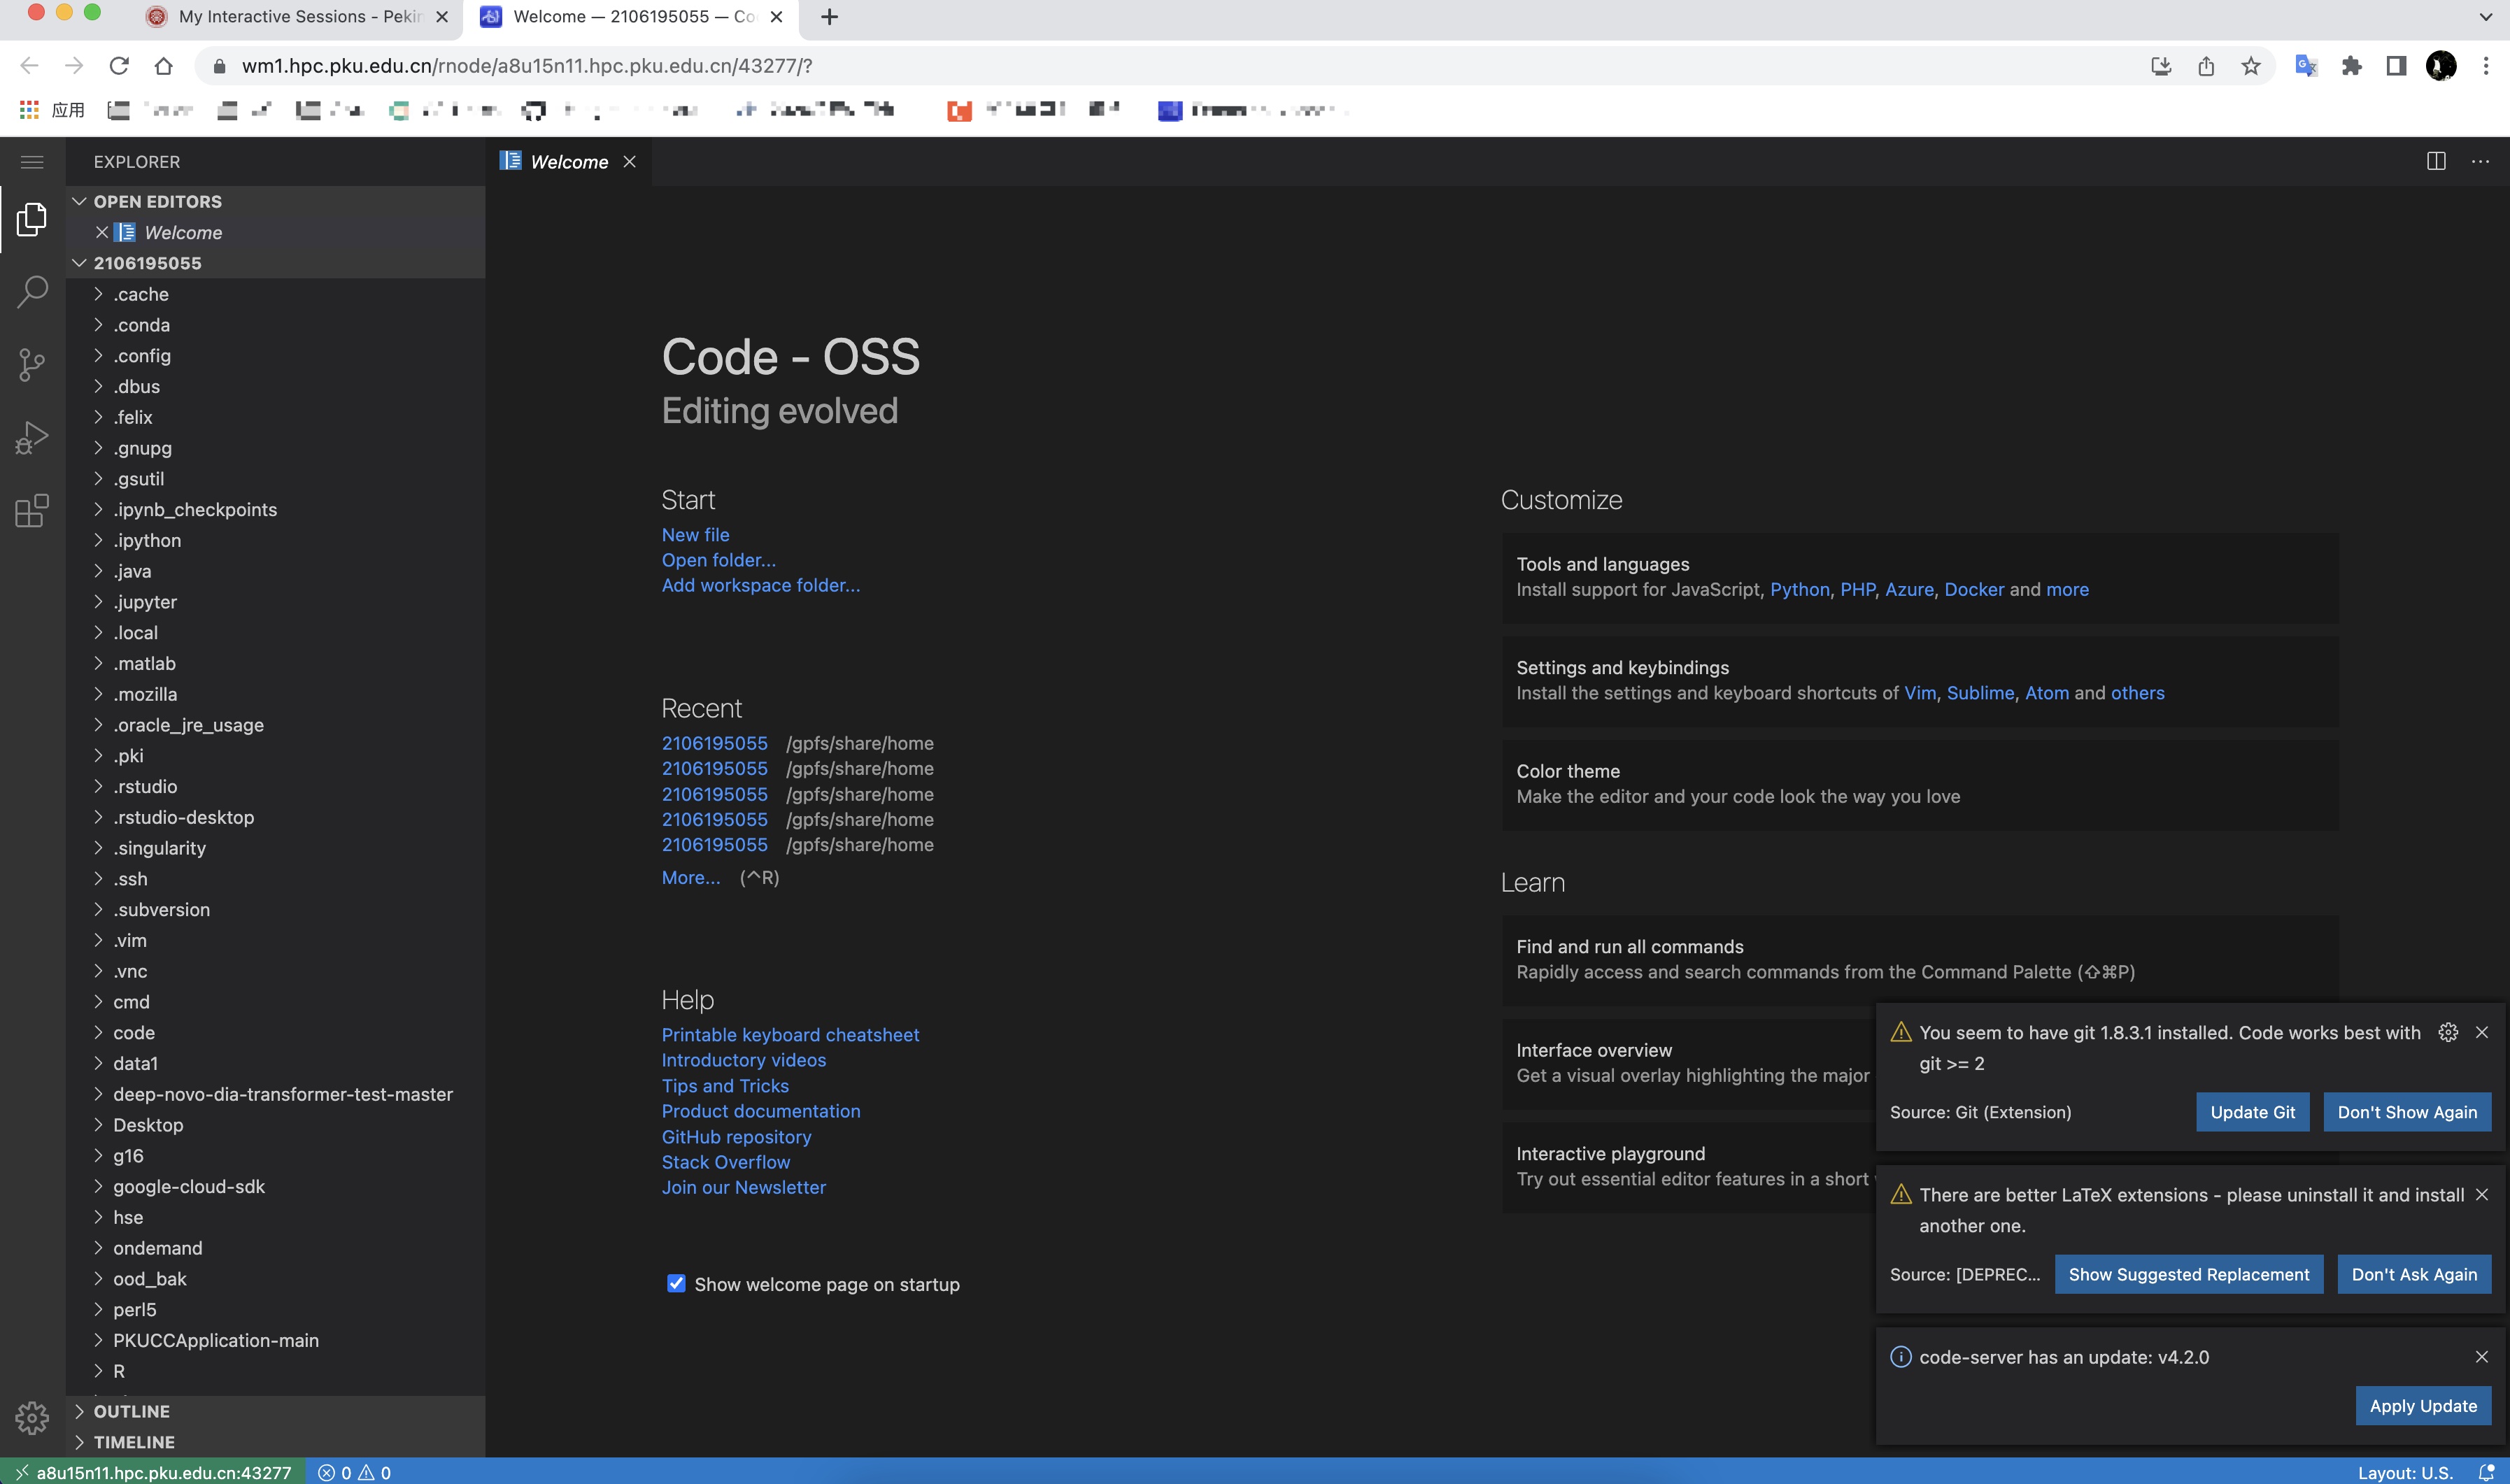
Task: Click Don't Ask Again button
Action: pyautogui.click(x=2414, y=1274)
